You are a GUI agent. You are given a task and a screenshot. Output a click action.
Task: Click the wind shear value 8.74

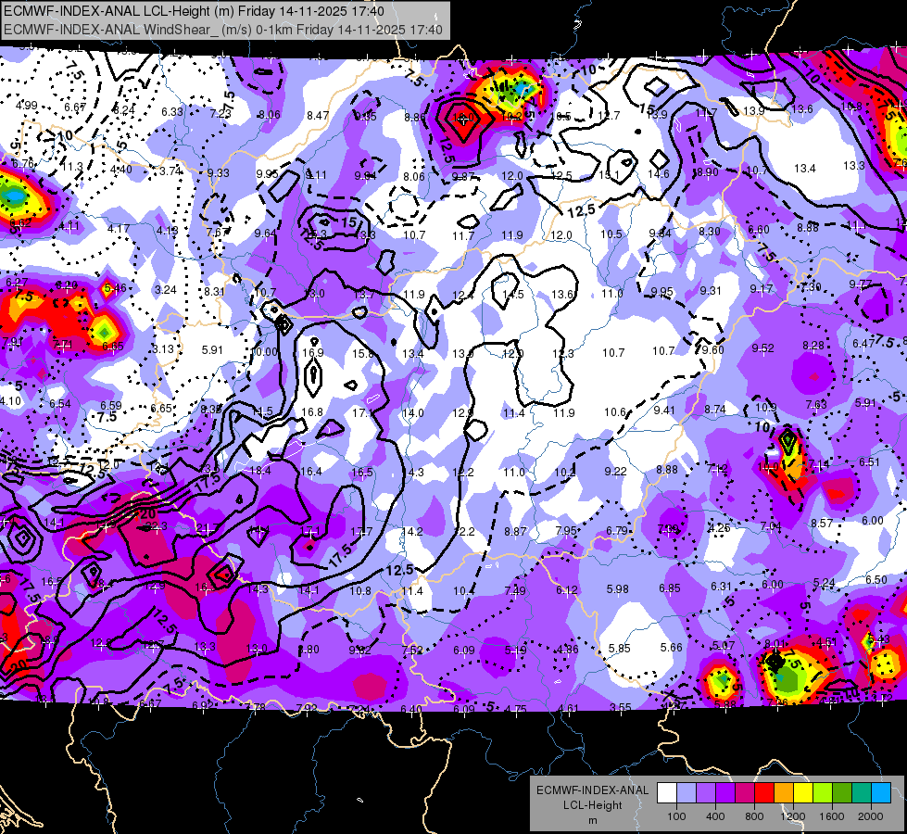[715, 410]
